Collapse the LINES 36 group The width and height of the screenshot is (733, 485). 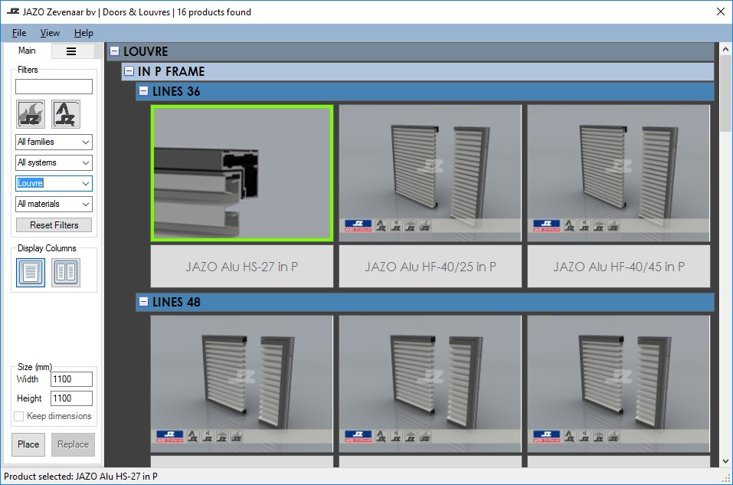pyautogui.click(x=143, y=91)
